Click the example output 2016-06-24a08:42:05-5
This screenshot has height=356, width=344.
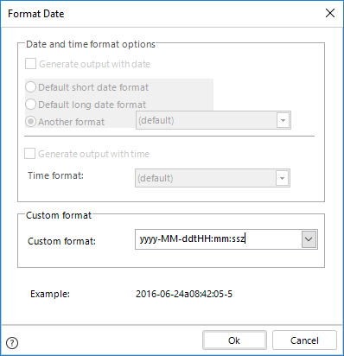click(x=184, y=294)
